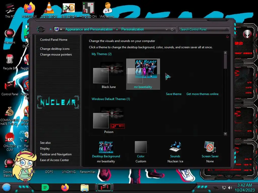This screenshot has width=258, height=193.
Task: Open the Color text link
Action: click(141, 156)
